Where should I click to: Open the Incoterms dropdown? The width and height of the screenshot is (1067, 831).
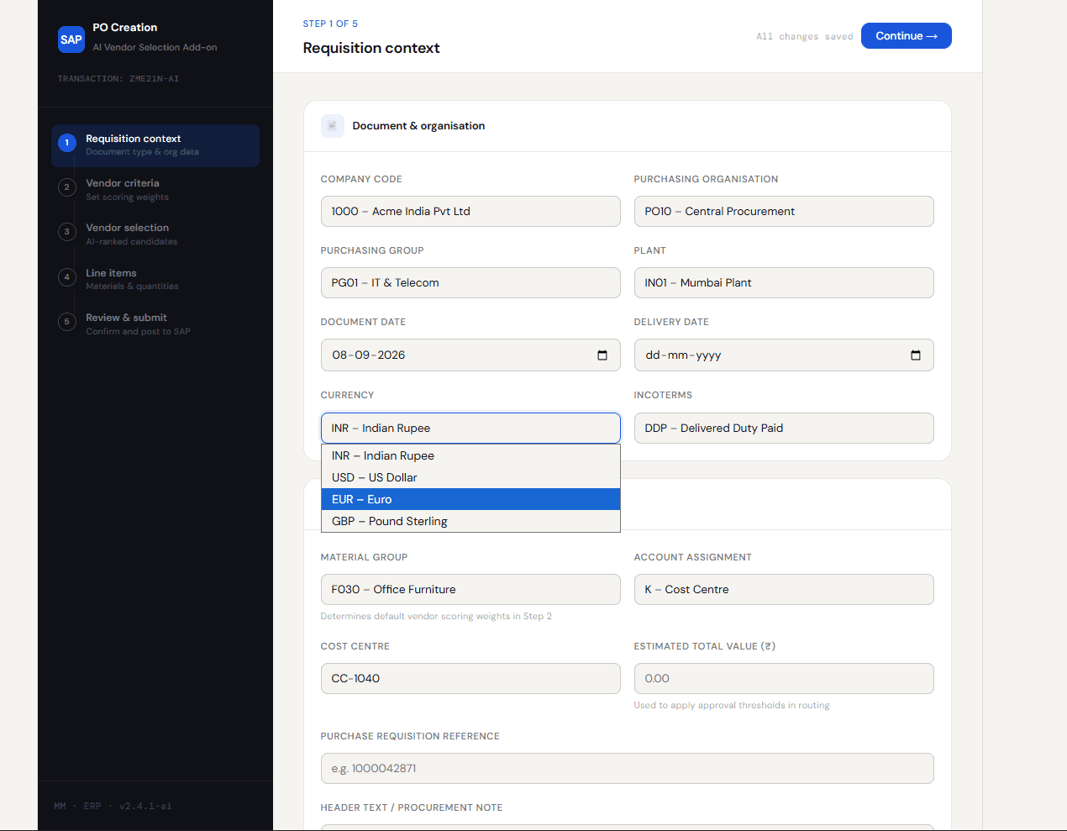click(784, 429)
